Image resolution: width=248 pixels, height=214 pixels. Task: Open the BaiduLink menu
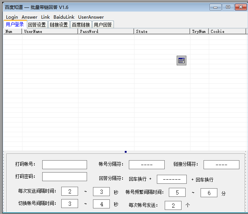click(64, 17)
